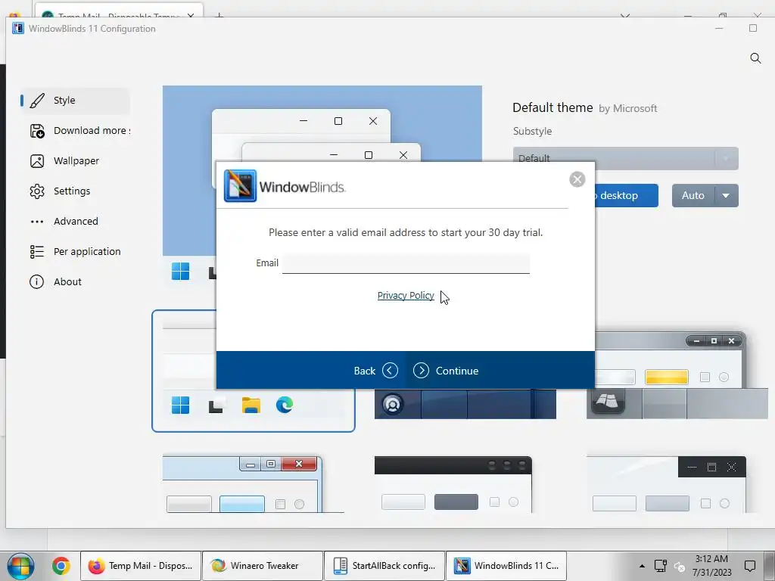Click the Default theme title text
Image resolution: width=775 pixels, height=581 pixels.
[552, 107]
